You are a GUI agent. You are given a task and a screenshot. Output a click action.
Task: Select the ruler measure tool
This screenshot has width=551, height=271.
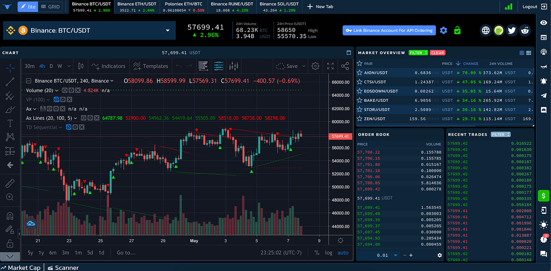coord(10,184)
